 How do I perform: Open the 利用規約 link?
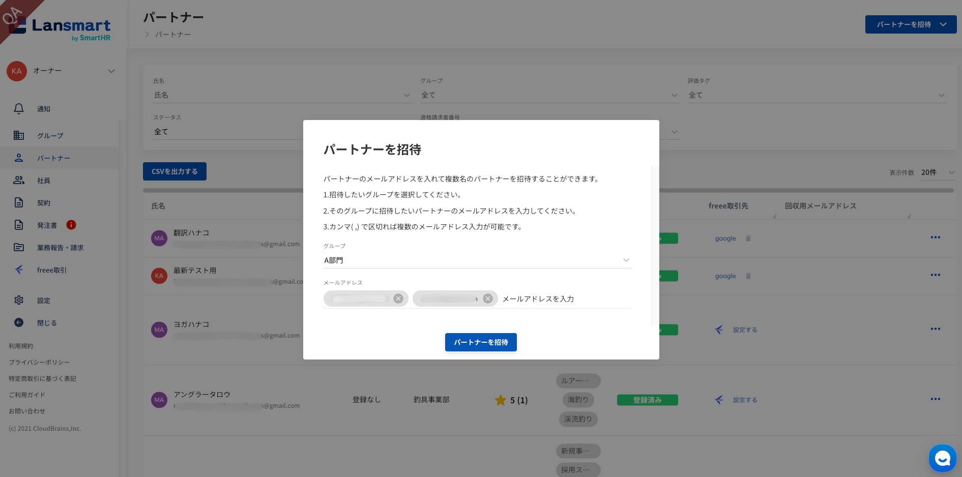tap(21, 346)
